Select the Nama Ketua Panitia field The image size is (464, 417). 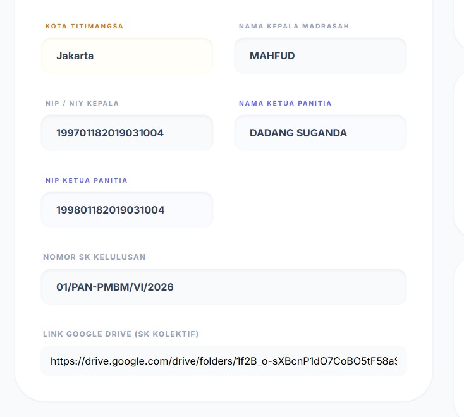coord(320,133)
